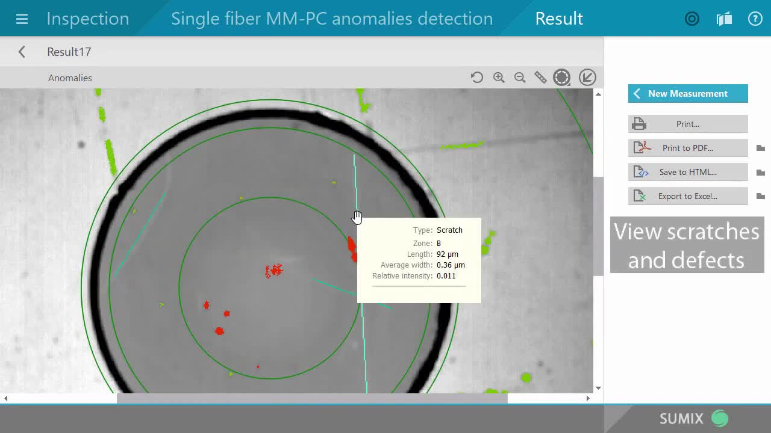Click the reset view rotate icon
Image resolution: width=771 pixels, height=433 pixels.
(476, 78)
